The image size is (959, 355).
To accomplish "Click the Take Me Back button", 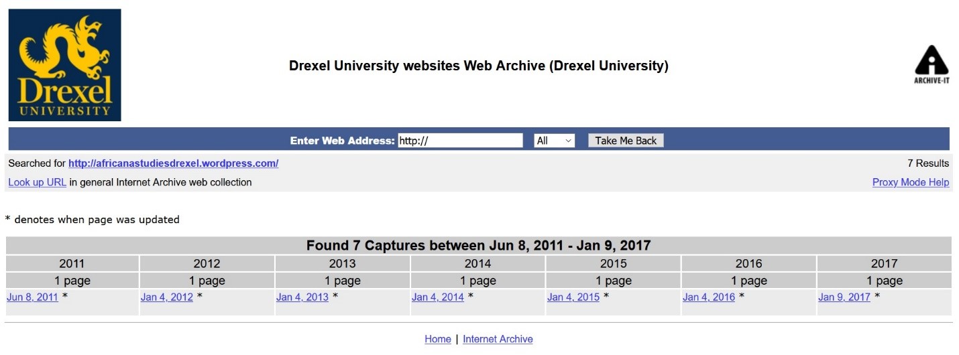I will point(626,141).
